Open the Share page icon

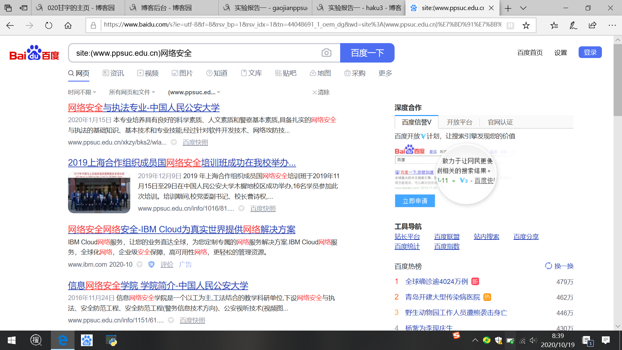(x=593, y=26)
